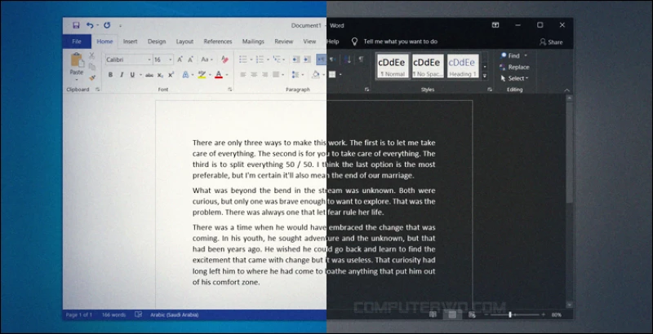Image resolution: width=653 pixels, height=334 pixels.
Task: Toggle Show/Hide paragraph marks
Action: pos(361,59)
